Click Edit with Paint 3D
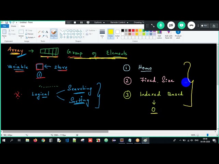The image size is (219, 164). point(169,35)
